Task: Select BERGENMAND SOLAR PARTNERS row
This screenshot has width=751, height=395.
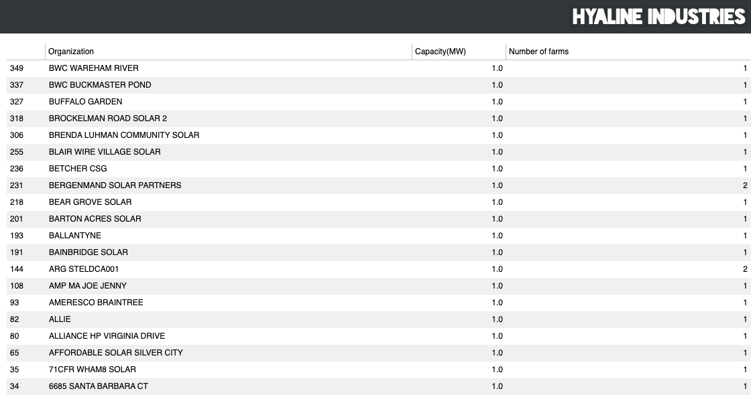Action: click(378, 185)
